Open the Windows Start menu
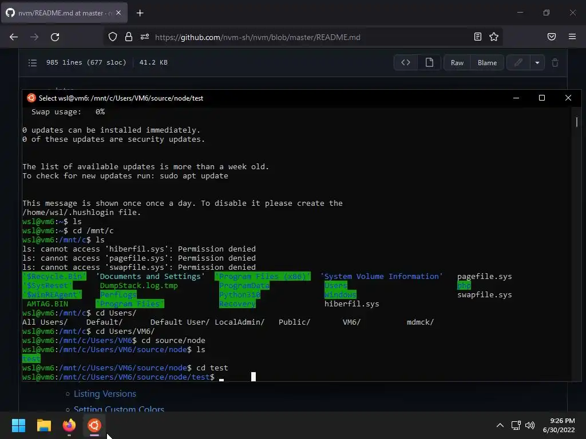The image size is (586, 439). click(x=18, y=425)
